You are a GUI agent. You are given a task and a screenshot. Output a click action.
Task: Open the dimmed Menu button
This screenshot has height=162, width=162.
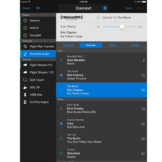(x=141, y=8)
